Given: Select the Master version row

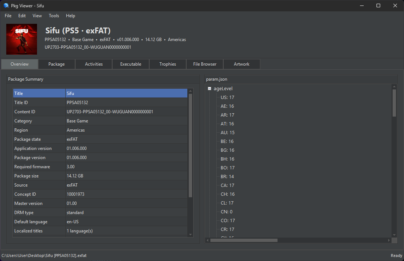Looking at the screenshot, I should point(100,203).
